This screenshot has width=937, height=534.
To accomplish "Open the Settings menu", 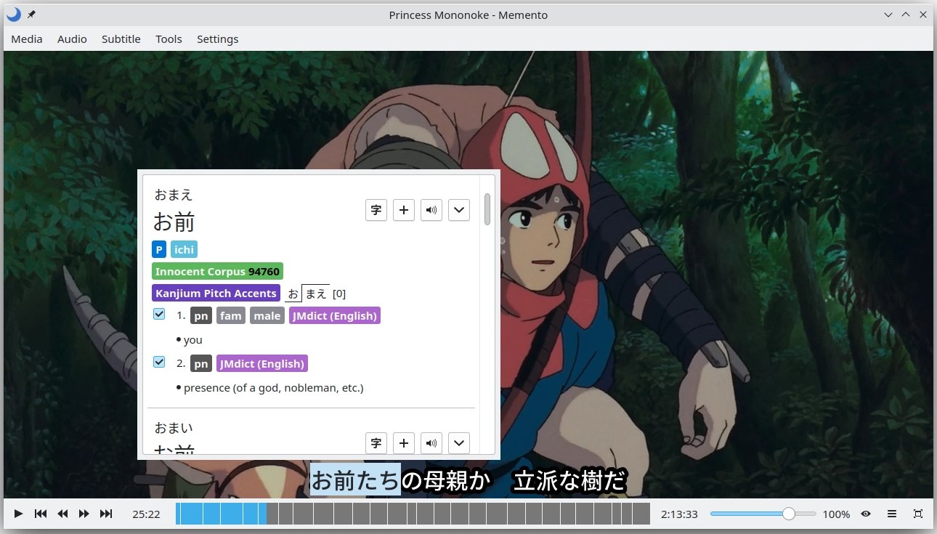I will pos(218,39).
